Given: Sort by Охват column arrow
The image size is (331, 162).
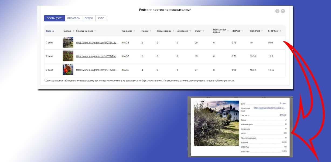Looking at the screenshot, I should click(x=204, y=31).
